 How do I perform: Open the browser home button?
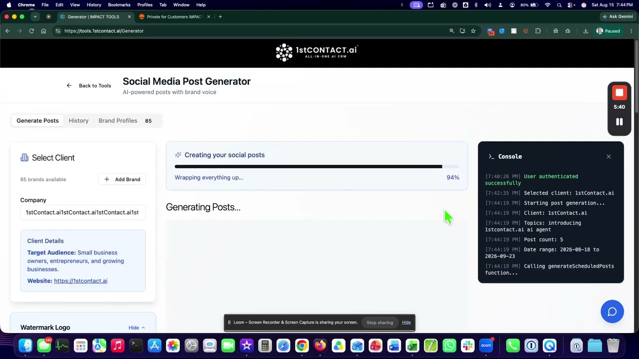pos(43,31)
